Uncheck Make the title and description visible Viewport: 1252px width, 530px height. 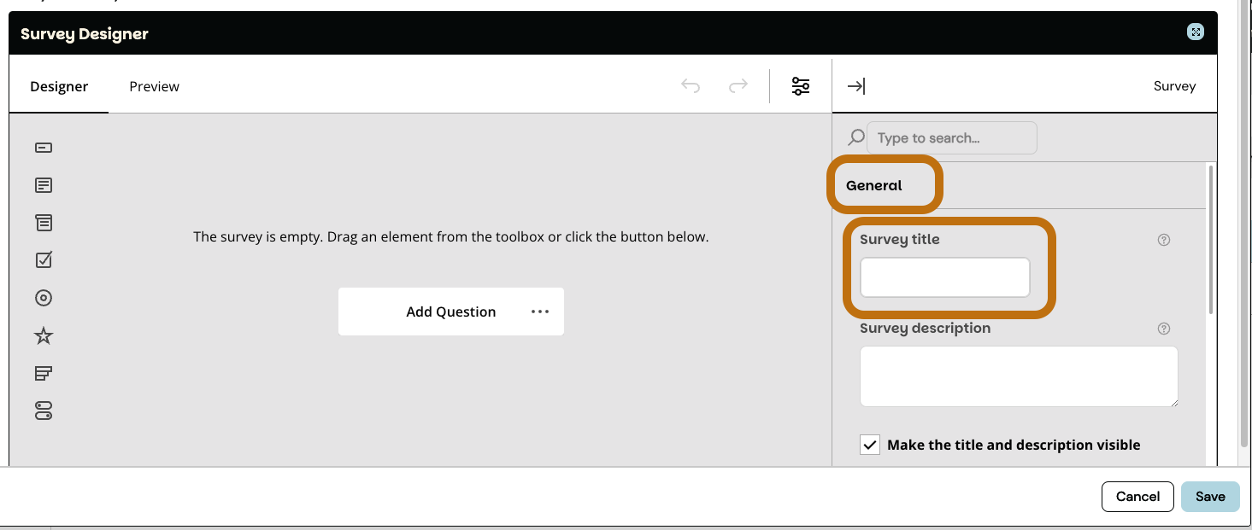[870, 445]
